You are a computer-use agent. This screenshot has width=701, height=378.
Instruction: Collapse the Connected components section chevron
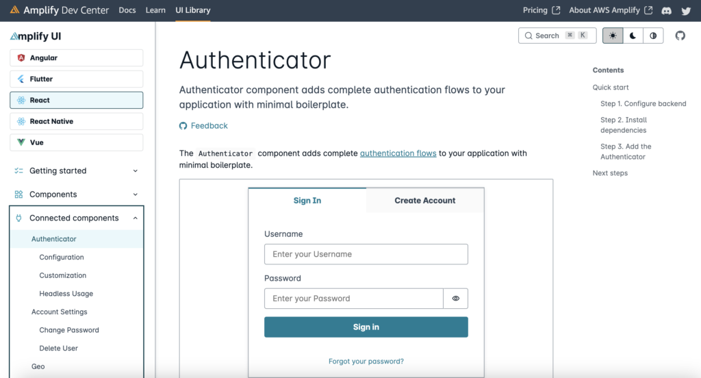136,218
